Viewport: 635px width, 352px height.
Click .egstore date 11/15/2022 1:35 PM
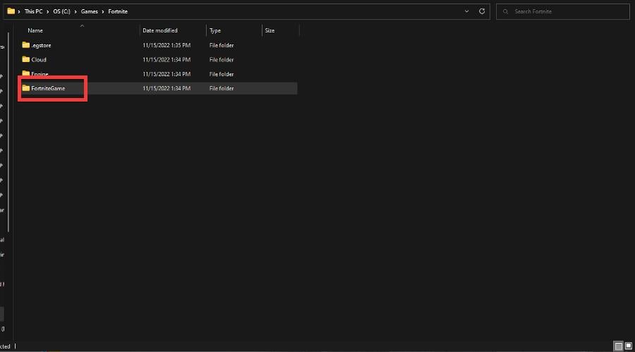point(167,45)
